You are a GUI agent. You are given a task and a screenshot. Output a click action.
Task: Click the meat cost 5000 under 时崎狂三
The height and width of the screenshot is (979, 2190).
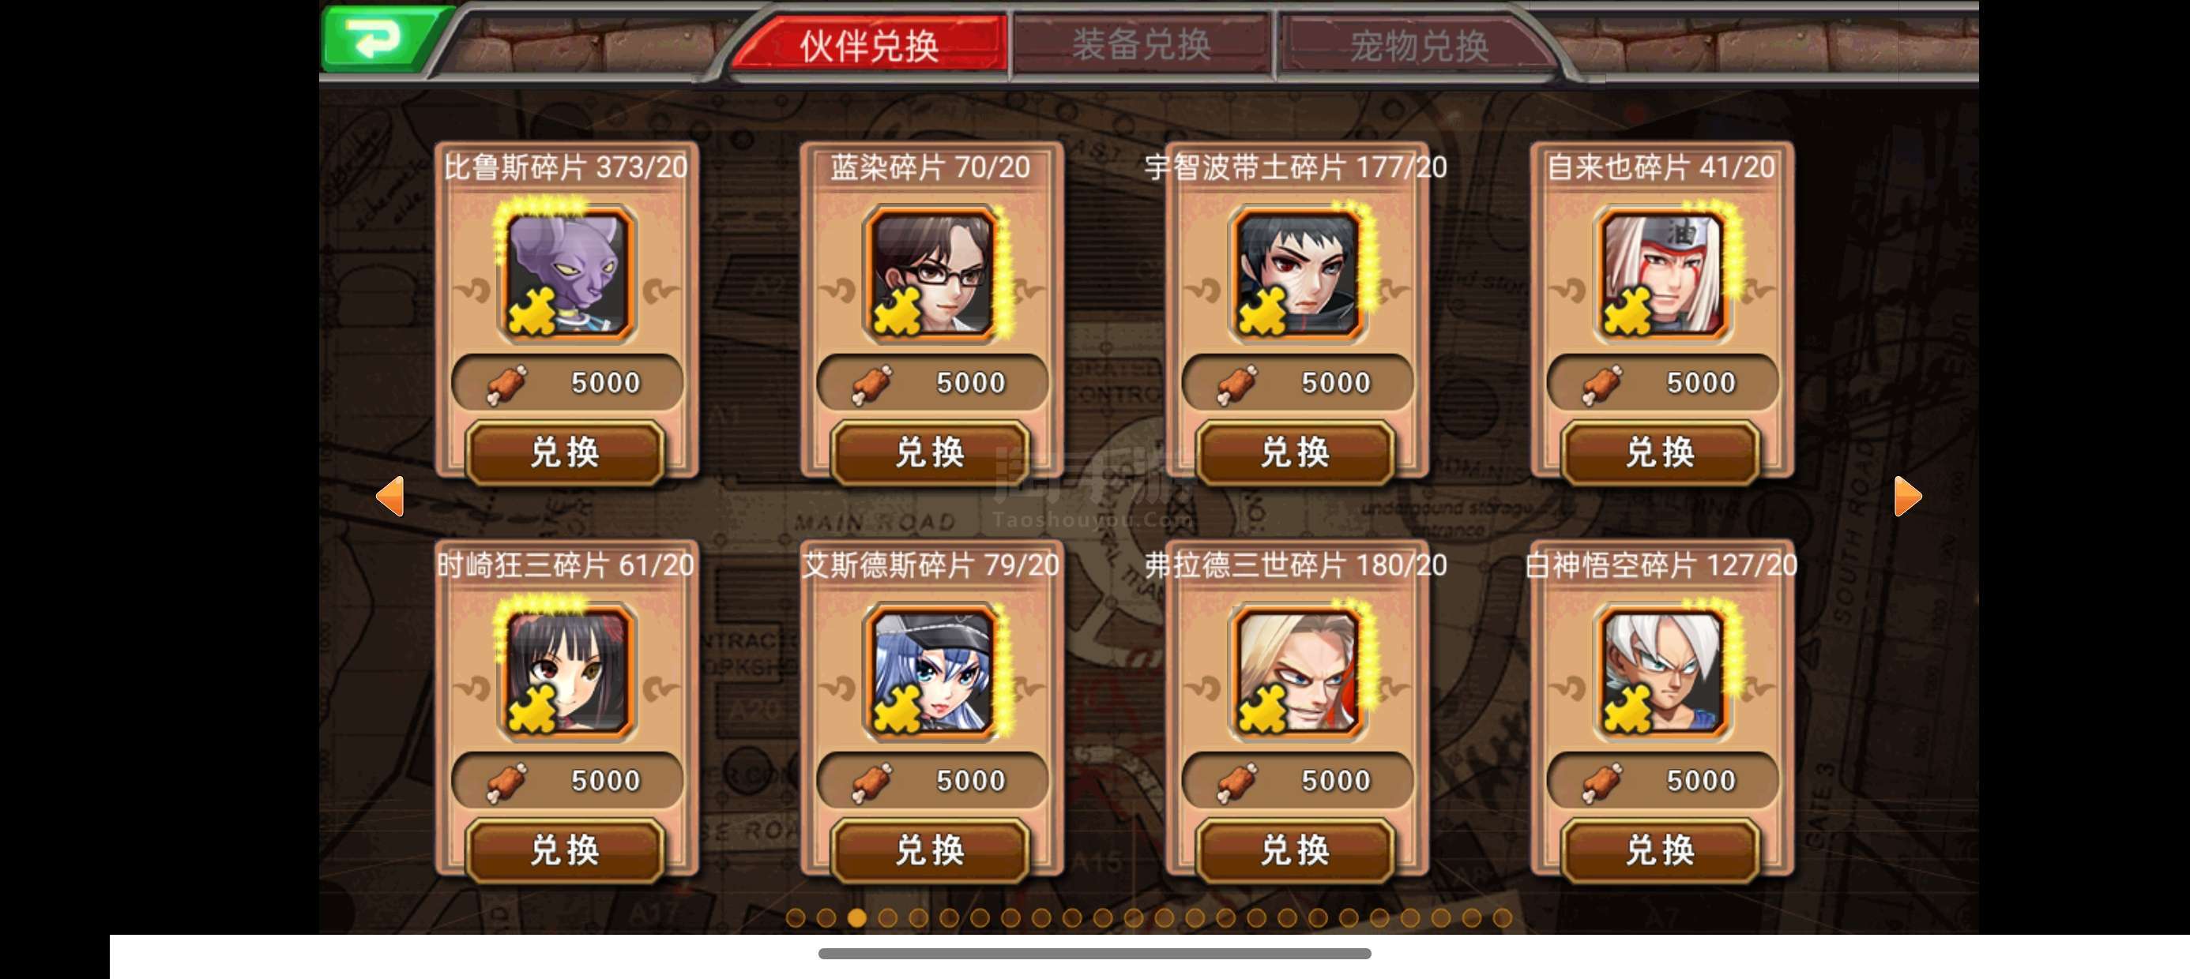[566, 781]
